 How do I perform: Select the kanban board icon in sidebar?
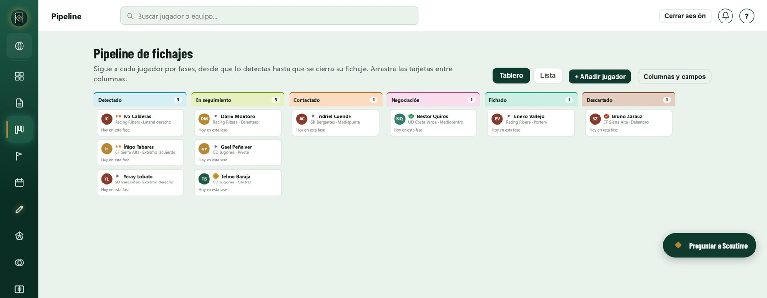pos(19,129)
